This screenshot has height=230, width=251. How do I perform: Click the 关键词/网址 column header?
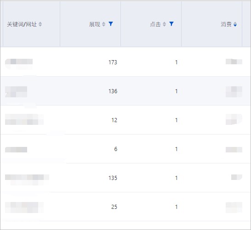click(22, 24)
